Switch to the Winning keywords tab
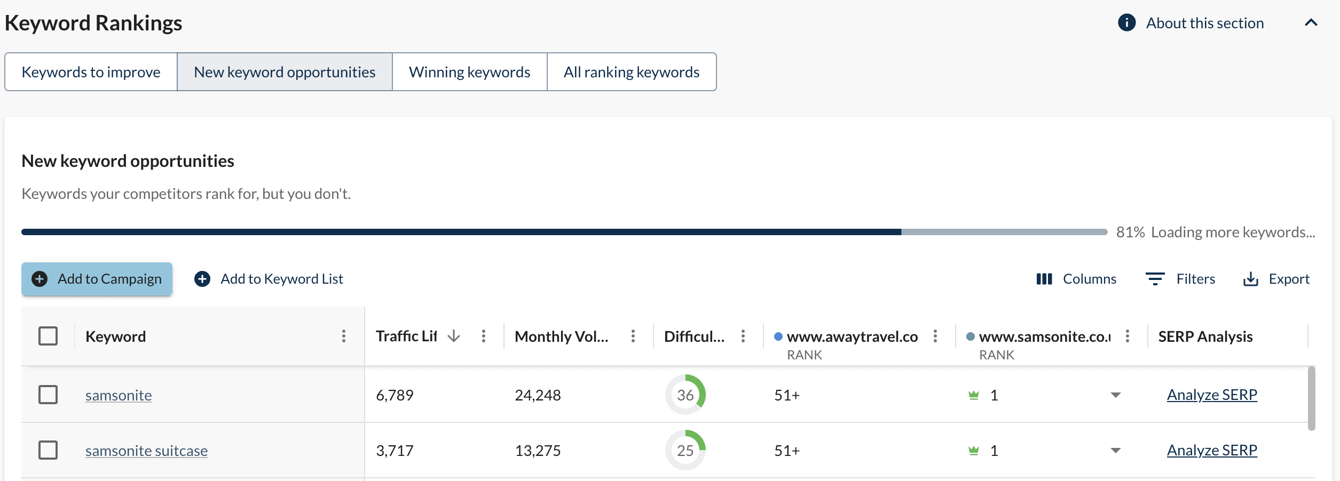 469,71
